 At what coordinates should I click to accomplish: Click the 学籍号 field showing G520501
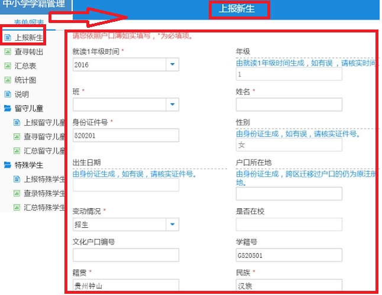tap(289, 255)
